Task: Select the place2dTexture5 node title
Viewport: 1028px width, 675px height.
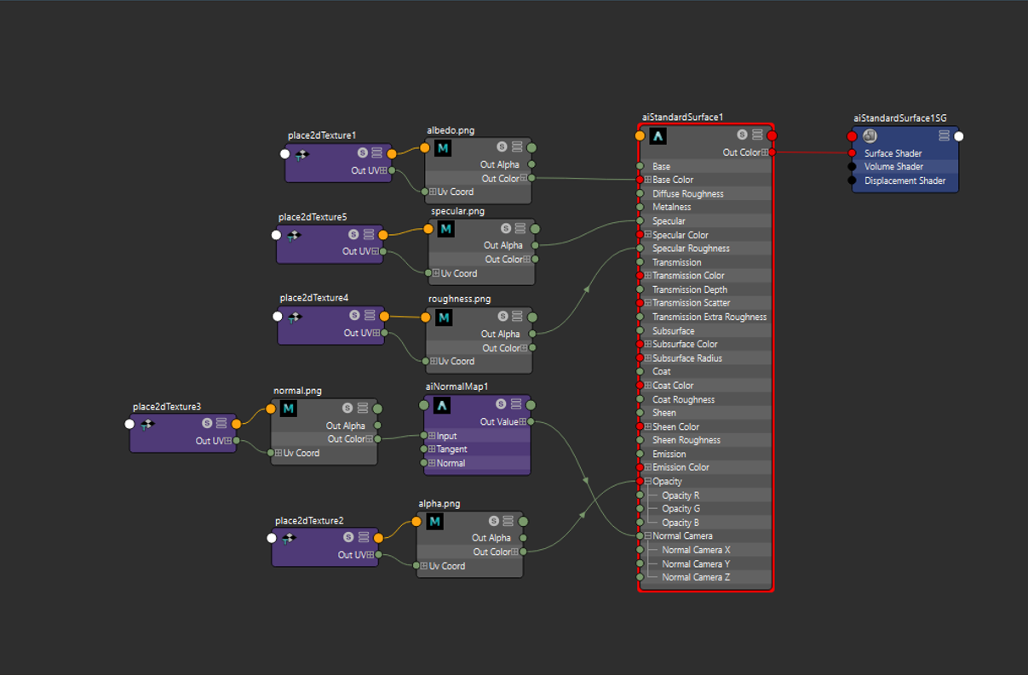Action: (313, 217)
